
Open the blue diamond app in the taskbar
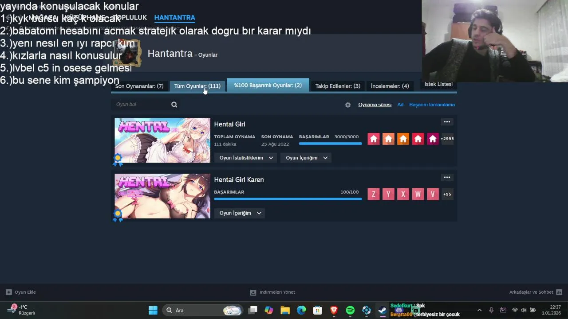tap(366, 310)
